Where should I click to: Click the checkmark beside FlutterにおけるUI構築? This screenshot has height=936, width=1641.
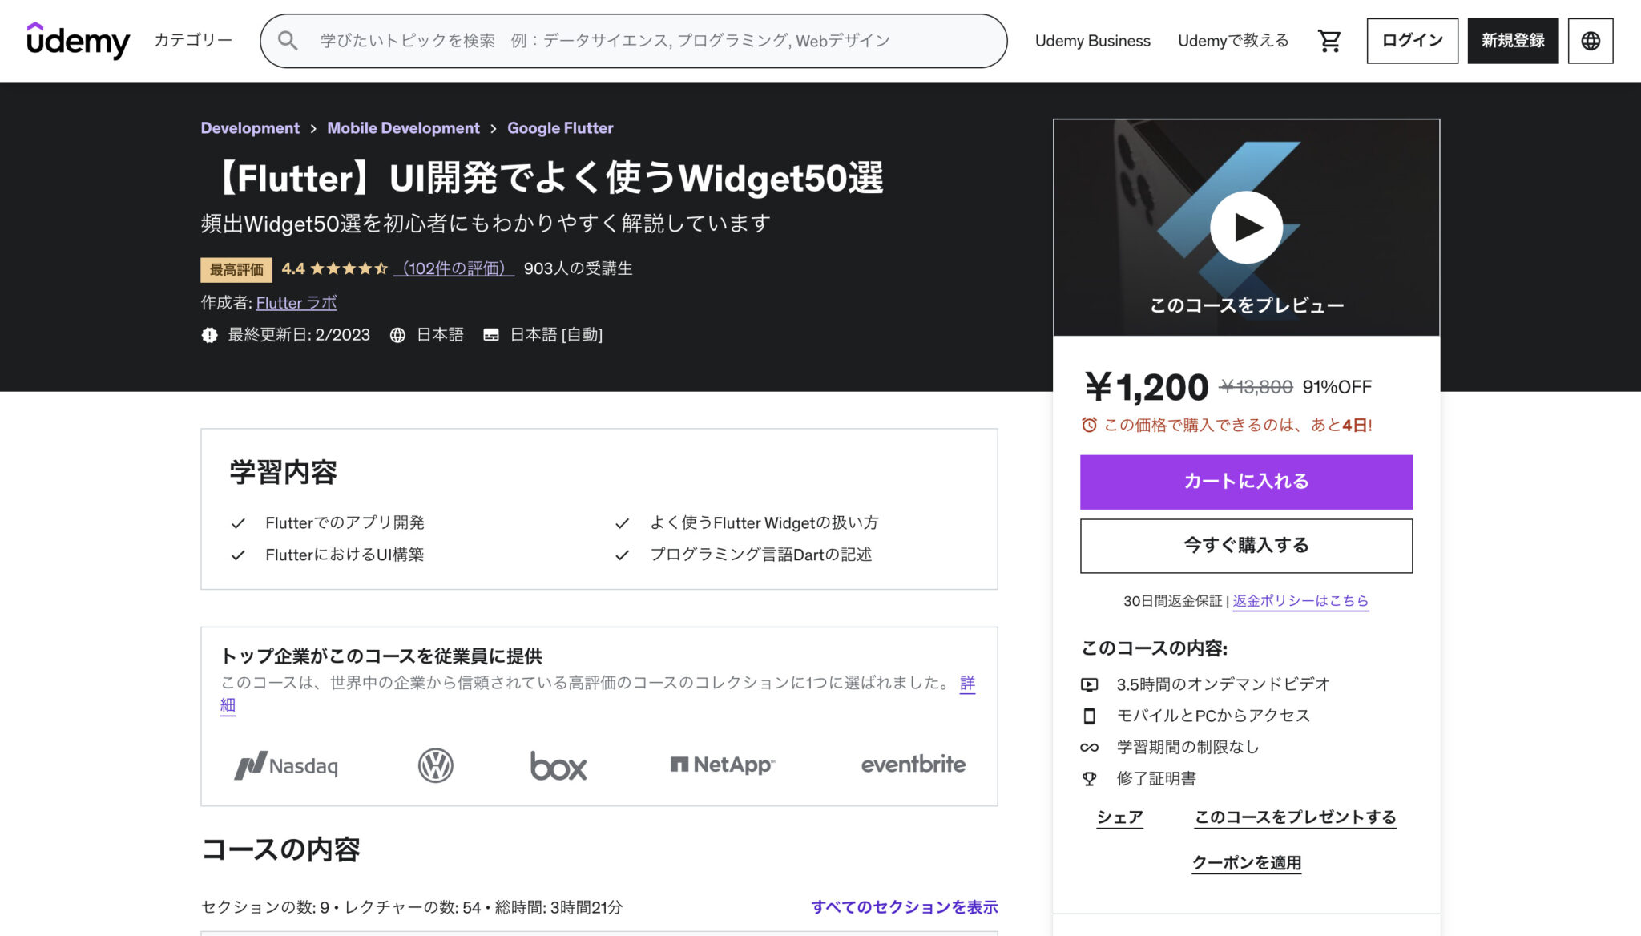[x=236, y=554]
